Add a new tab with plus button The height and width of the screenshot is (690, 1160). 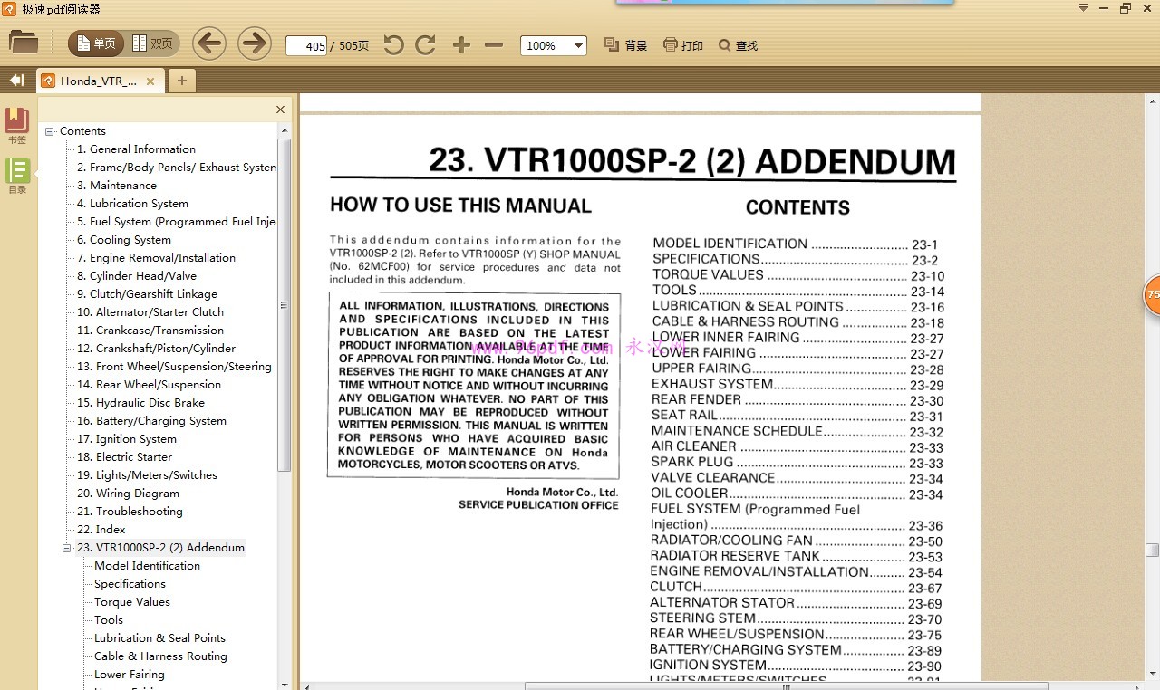(181, 81)
